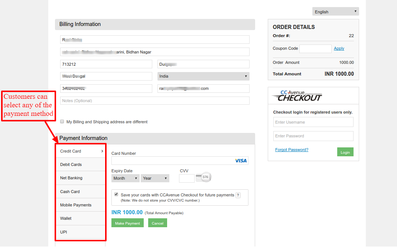
Task: Click the VISA card logo icon
Action: tap(241, 161)
